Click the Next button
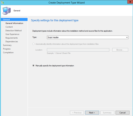The height and width of the screenshot is (116, 133). [92, 113]
